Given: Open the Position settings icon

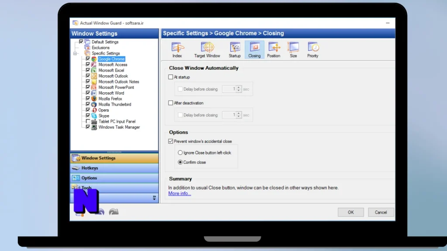Looking at the screenshot, I should pyautogui.click(x=274, y=50).
